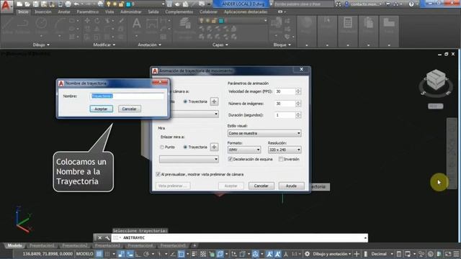Click the New drawing icon in quick access
The width and height of the screenshot is (461, 259).
pos(19,4)
